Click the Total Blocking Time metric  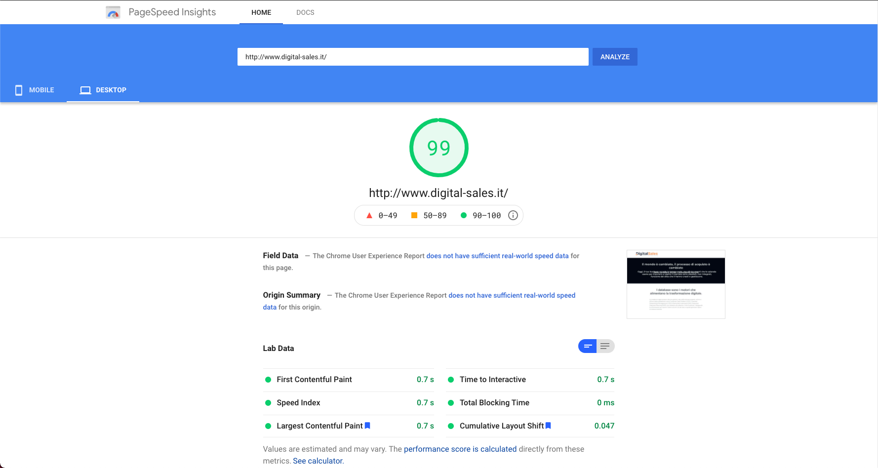530,403
